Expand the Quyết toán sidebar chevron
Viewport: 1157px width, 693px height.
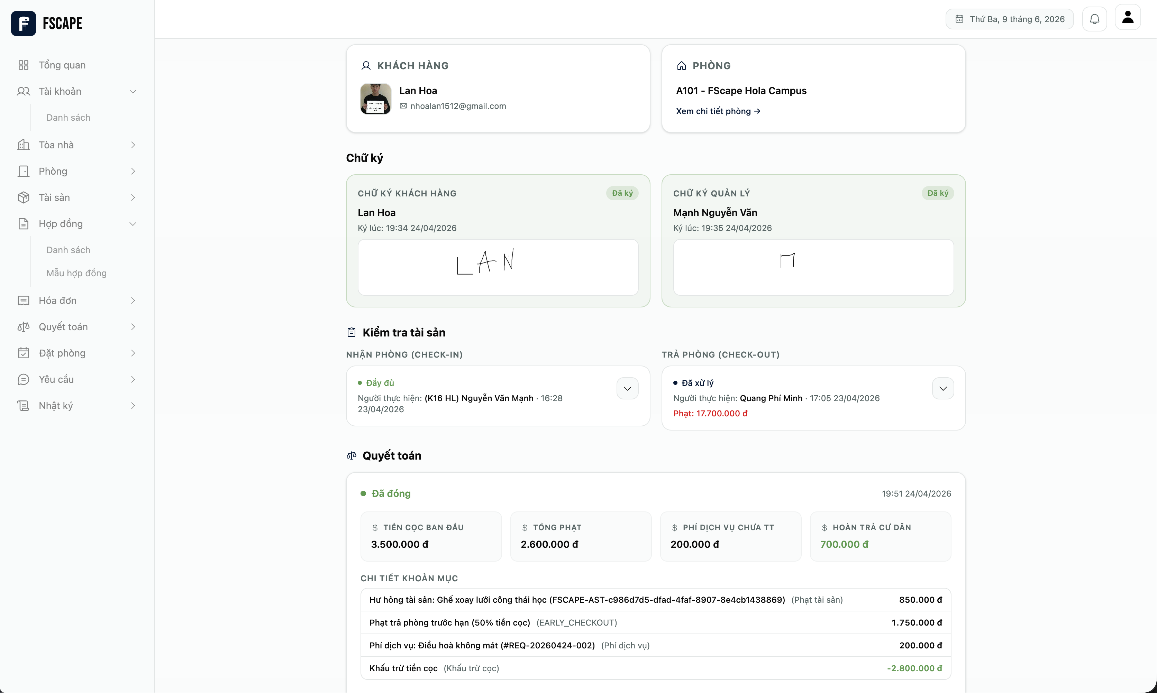click(x=133, y=327)
